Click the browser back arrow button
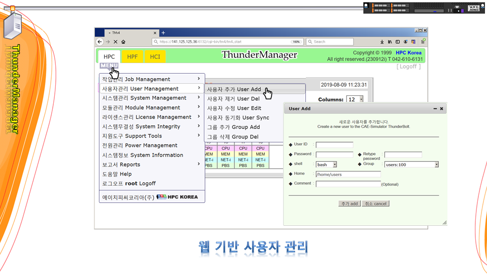Viewport: 487px width, 274px height. point(99,42)
